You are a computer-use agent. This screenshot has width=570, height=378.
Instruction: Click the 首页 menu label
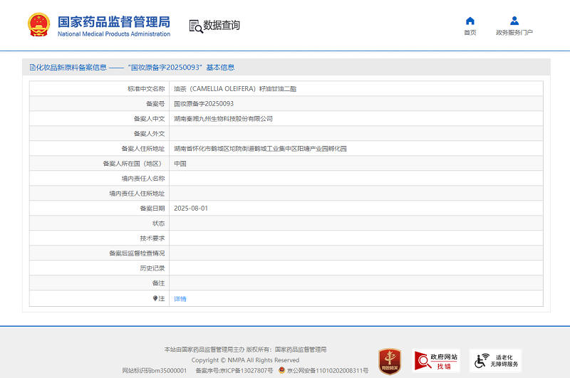[470, 33]
